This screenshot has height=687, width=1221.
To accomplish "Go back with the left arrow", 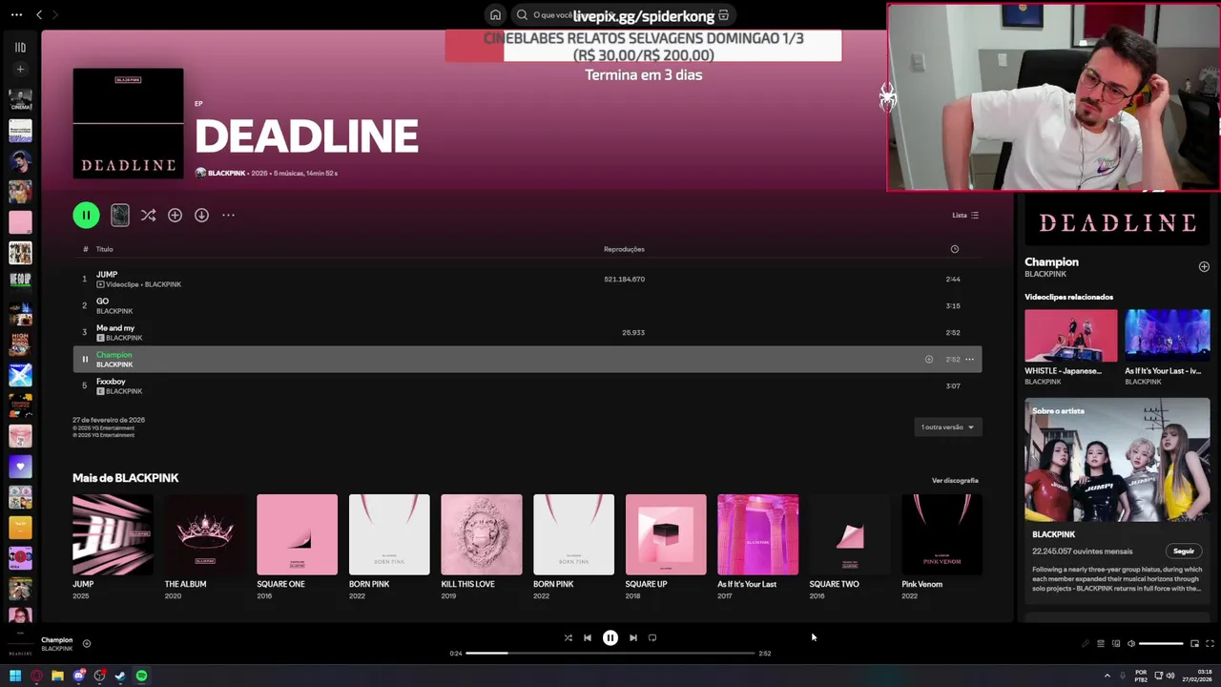I will tap(39, 14).
